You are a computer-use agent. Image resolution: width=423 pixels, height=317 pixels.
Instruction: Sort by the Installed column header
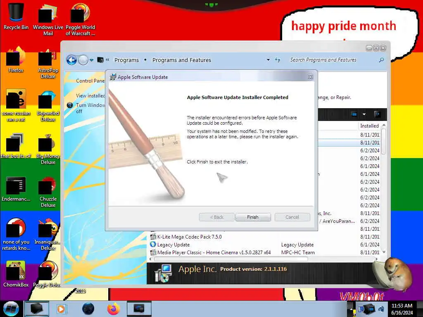tap(369, 125)
